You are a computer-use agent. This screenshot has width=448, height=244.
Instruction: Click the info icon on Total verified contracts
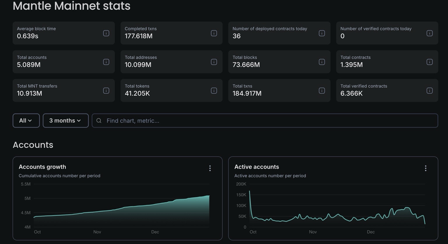point(429,90)
